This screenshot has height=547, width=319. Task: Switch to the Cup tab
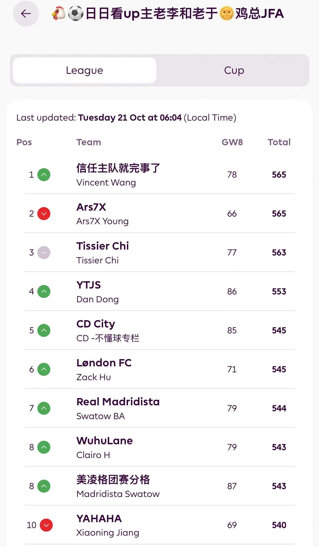click(x=234, y=70)
